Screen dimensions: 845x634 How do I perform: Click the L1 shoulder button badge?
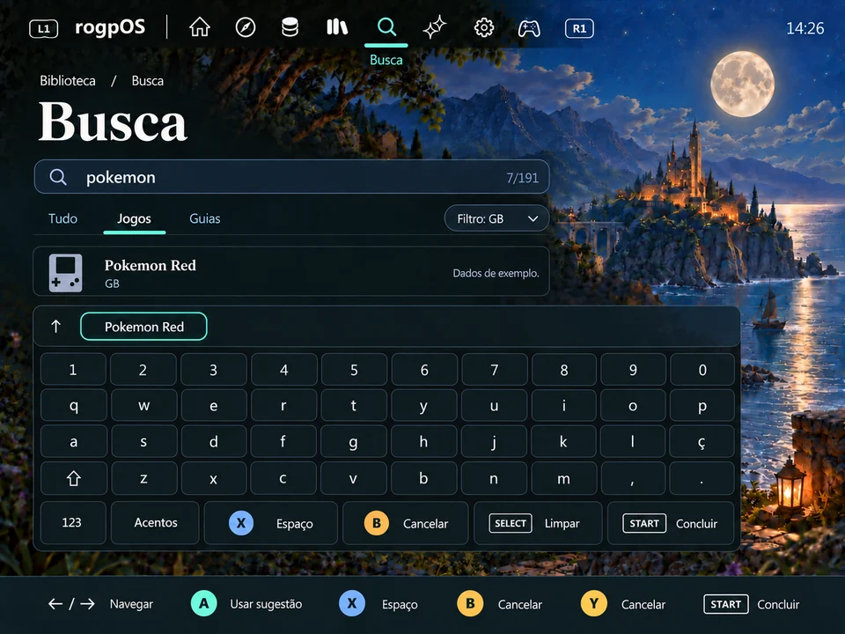pos(44,28)
